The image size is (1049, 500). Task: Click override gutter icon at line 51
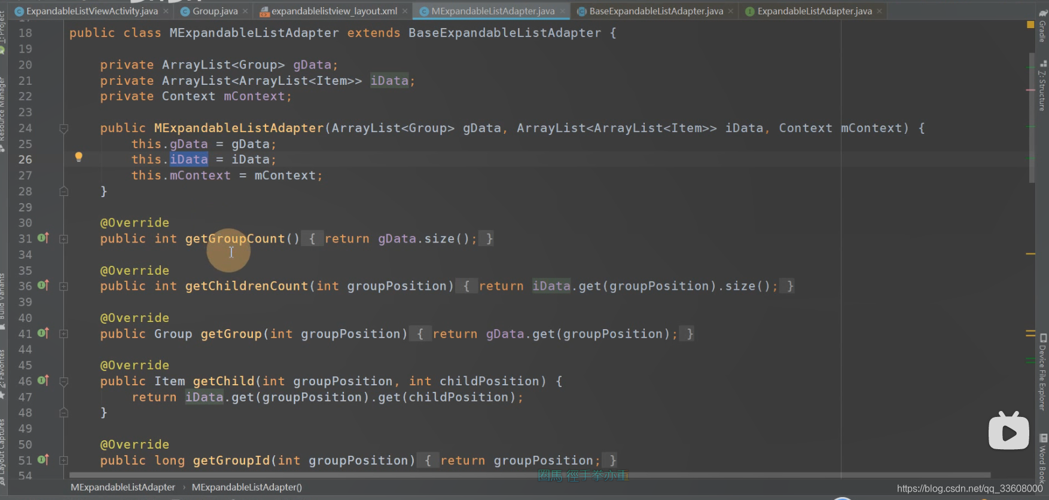[x=43, y=459]
